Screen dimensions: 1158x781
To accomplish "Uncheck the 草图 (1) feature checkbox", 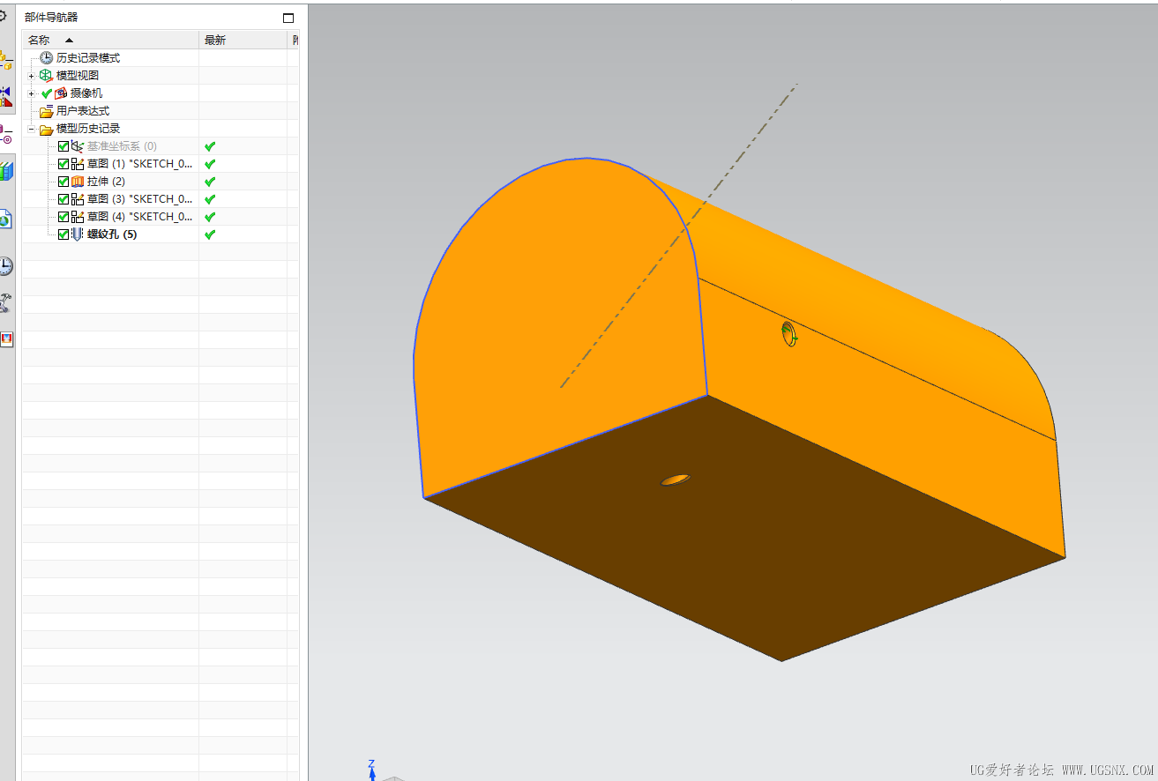I will (x=64, y=164).
